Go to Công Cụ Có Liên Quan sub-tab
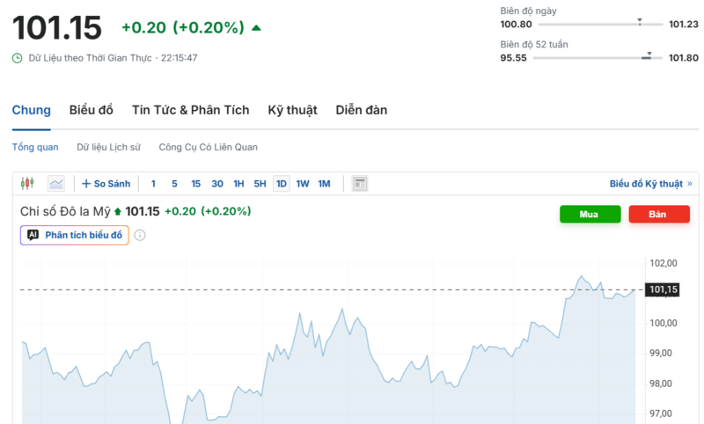This screenshot has height=424, width=704. pyautogui.click(x=209, y=147)
